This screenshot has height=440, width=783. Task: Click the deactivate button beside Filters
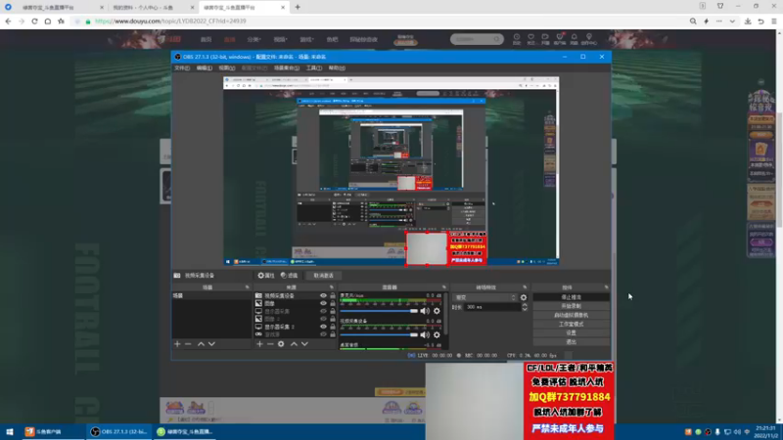(x=323, y=276)
